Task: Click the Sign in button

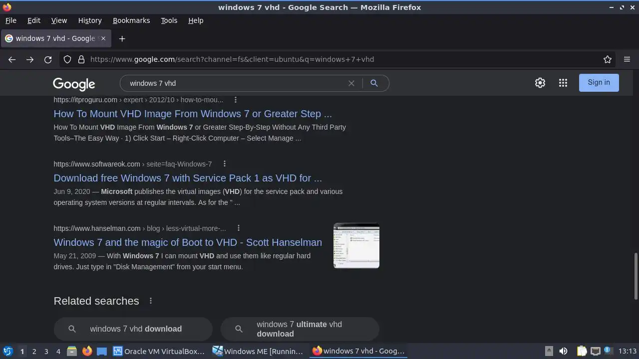Action: point(599,82)
